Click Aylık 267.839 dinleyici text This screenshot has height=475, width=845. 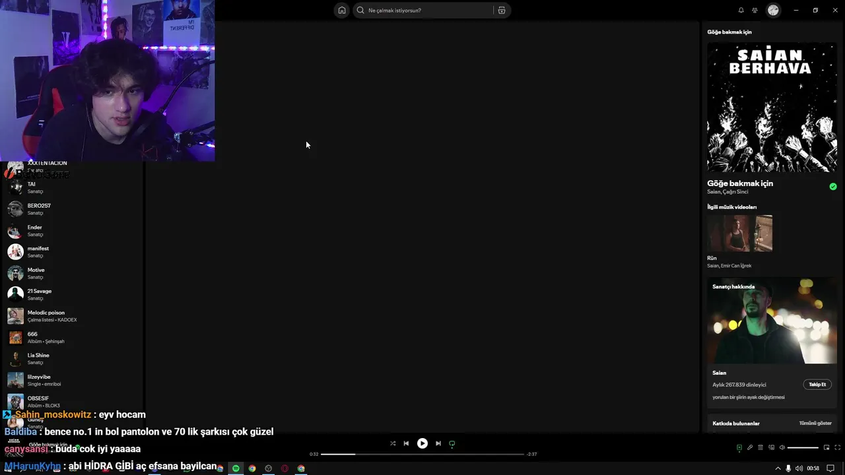(x=739, y=385)
